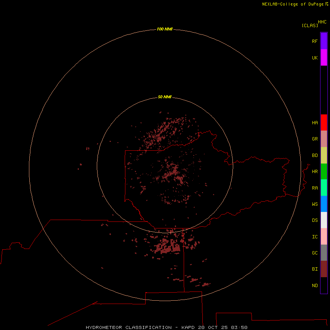Click the ND legend label

315,286
